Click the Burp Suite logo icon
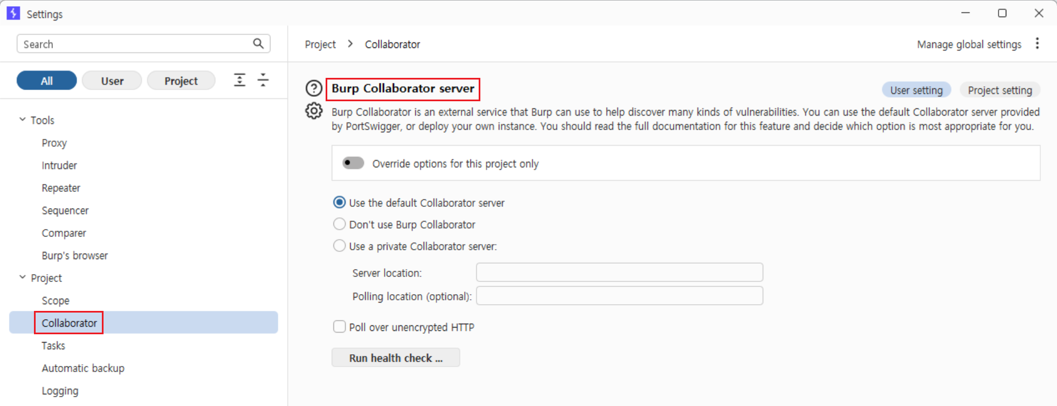 coord(13,13)
